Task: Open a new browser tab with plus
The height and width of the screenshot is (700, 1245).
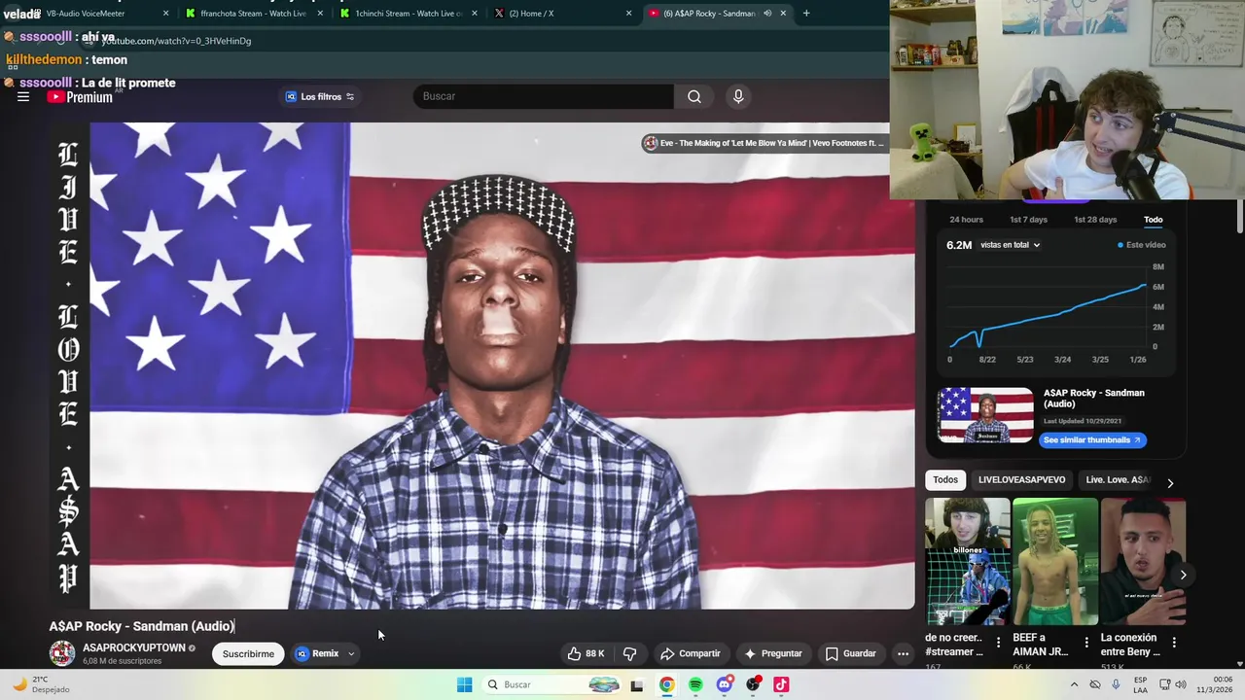Action: [x=806, y=14]
